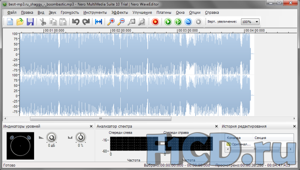Click the 00:02:00:000 timeline marker

click(121, 31)
